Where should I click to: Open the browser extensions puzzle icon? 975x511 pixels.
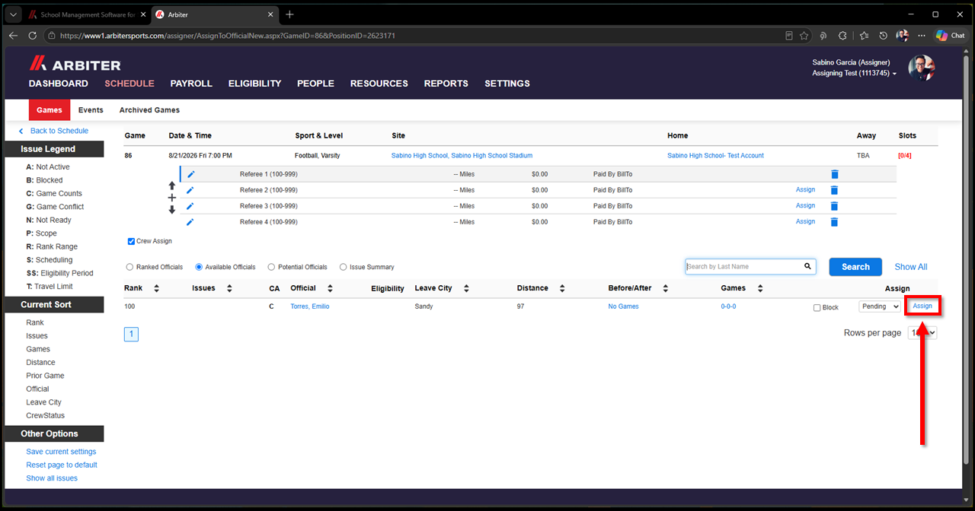click(842, 36)
